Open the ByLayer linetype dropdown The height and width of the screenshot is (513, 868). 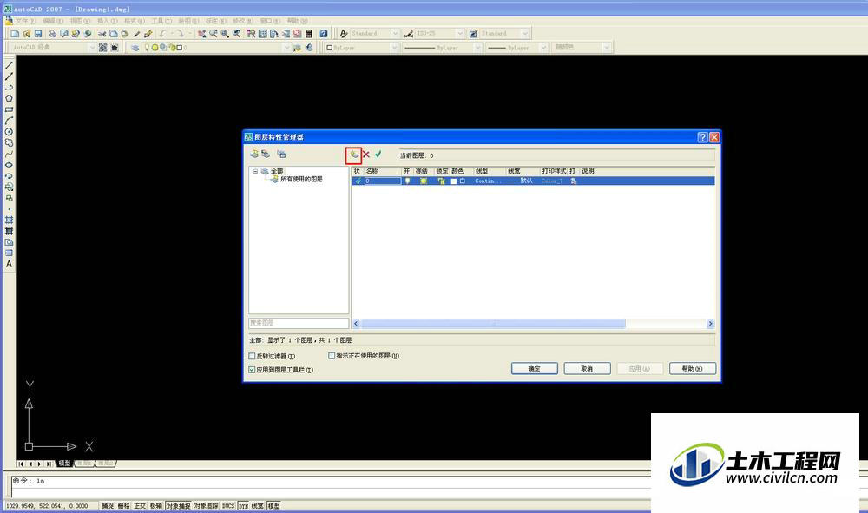point(477,48)
